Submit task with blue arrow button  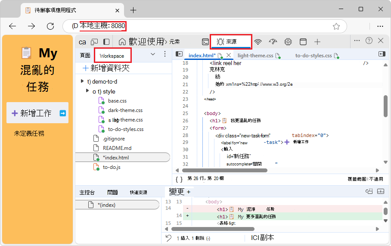point(63,113)
